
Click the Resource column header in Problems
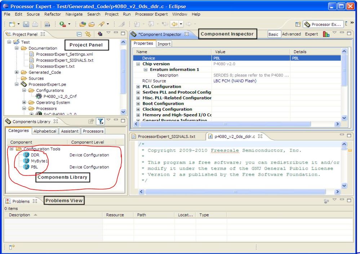coord(118,215)
